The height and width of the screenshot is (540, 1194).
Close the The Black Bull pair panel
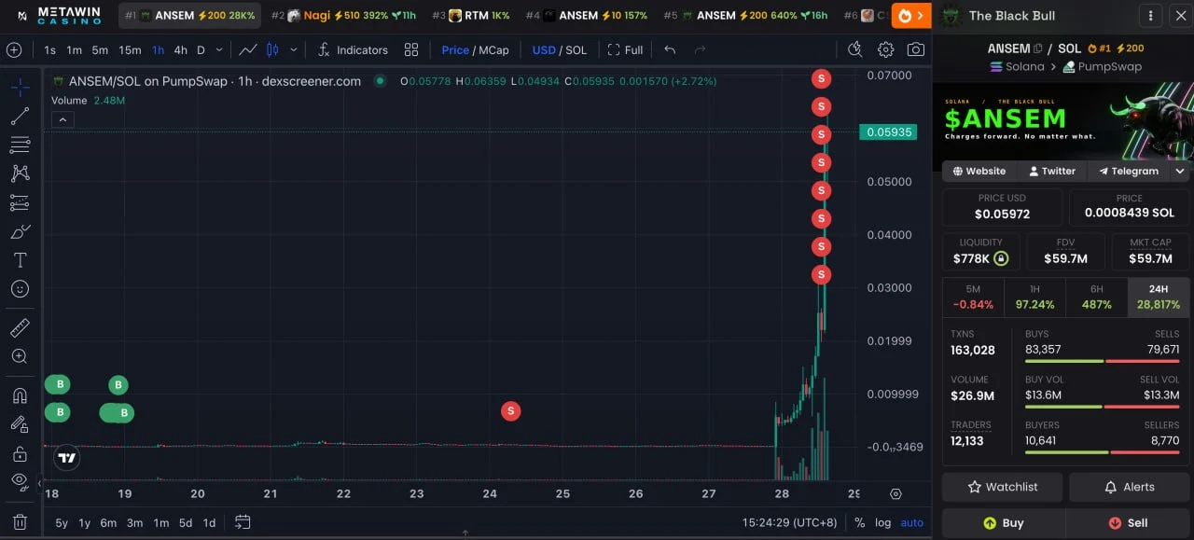tap(1180, 15)
